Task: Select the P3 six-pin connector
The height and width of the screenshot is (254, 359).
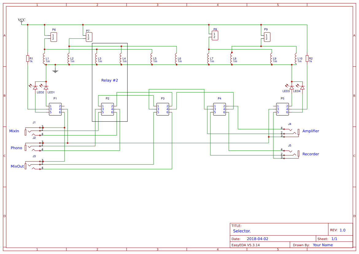Action: [x=163, y=109]
